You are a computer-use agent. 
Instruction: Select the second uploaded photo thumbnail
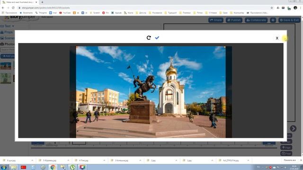(6, 78)
